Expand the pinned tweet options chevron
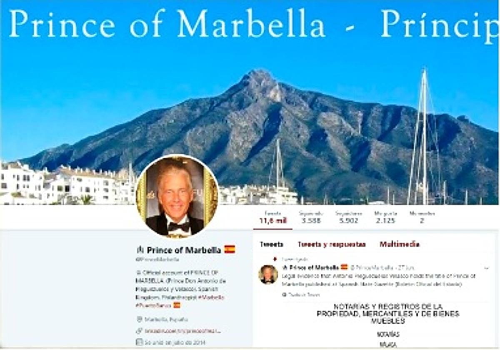Image resolution: width=500 pixels, height=350 pixels. 486,267
